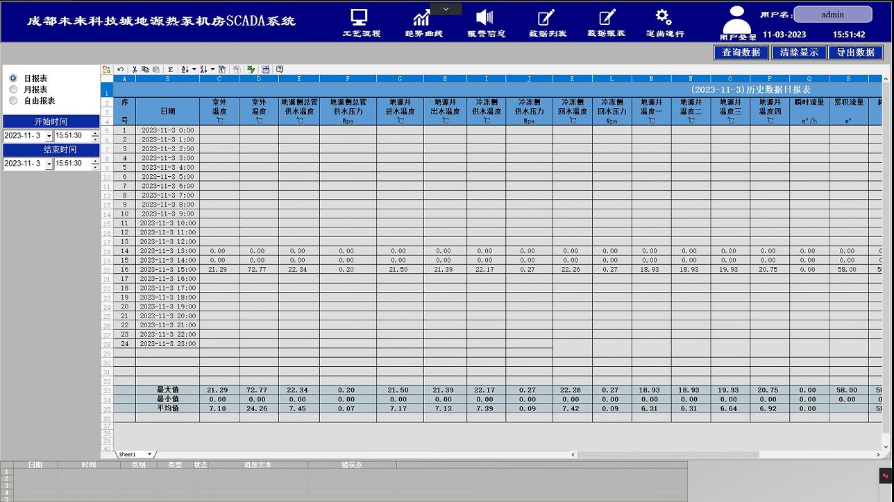Click the 清除显示 clear display button
894x502 pixels.
798,53
